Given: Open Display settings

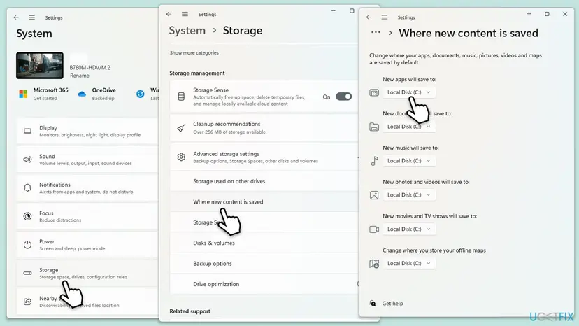Looking at the screenshot, I should (x=88, y=132).
